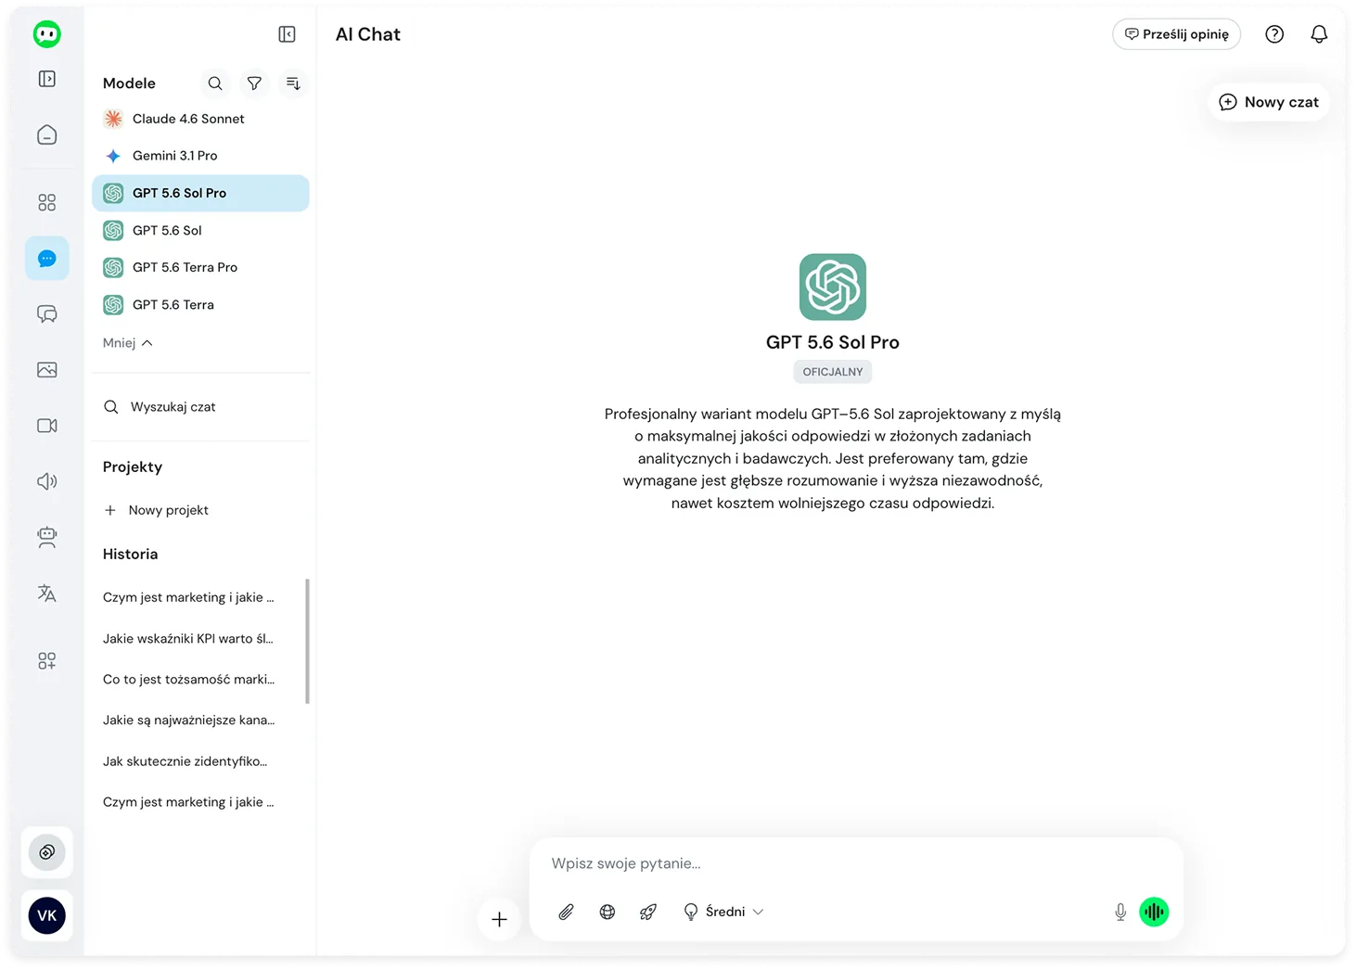The height and width of the screenshot is (970, 1356).
Task: Open the bot assistant icon
Action: click(47, 537)
